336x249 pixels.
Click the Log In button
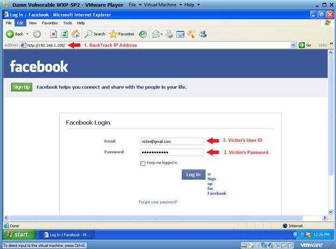point(193,174)
